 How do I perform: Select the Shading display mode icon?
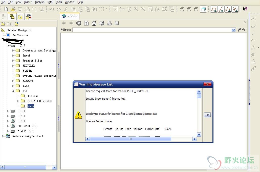pyautogui.click(x=203, y=9)
